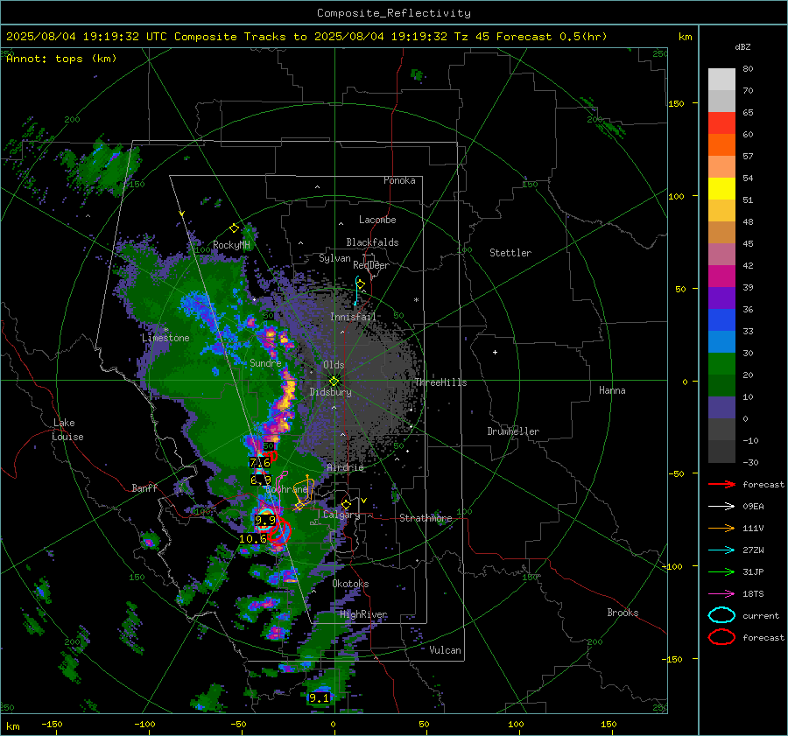Select the Ponoka label
The width and height of the screenshot is (788, 736).
(x=399, y=180)
